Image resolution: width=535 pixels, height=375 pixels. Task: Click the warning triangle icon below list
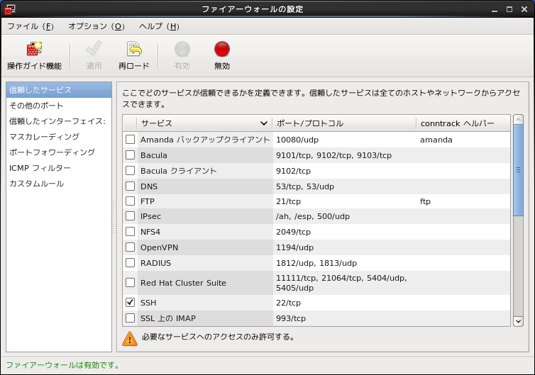130,338
